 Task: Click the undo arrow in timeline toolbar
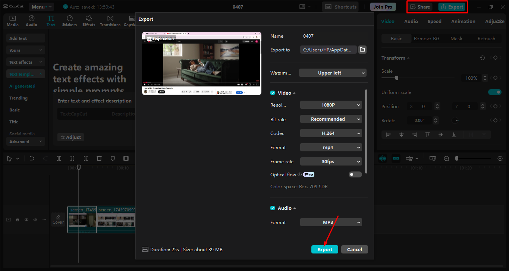pyautogui.click(x=32, y=158)
